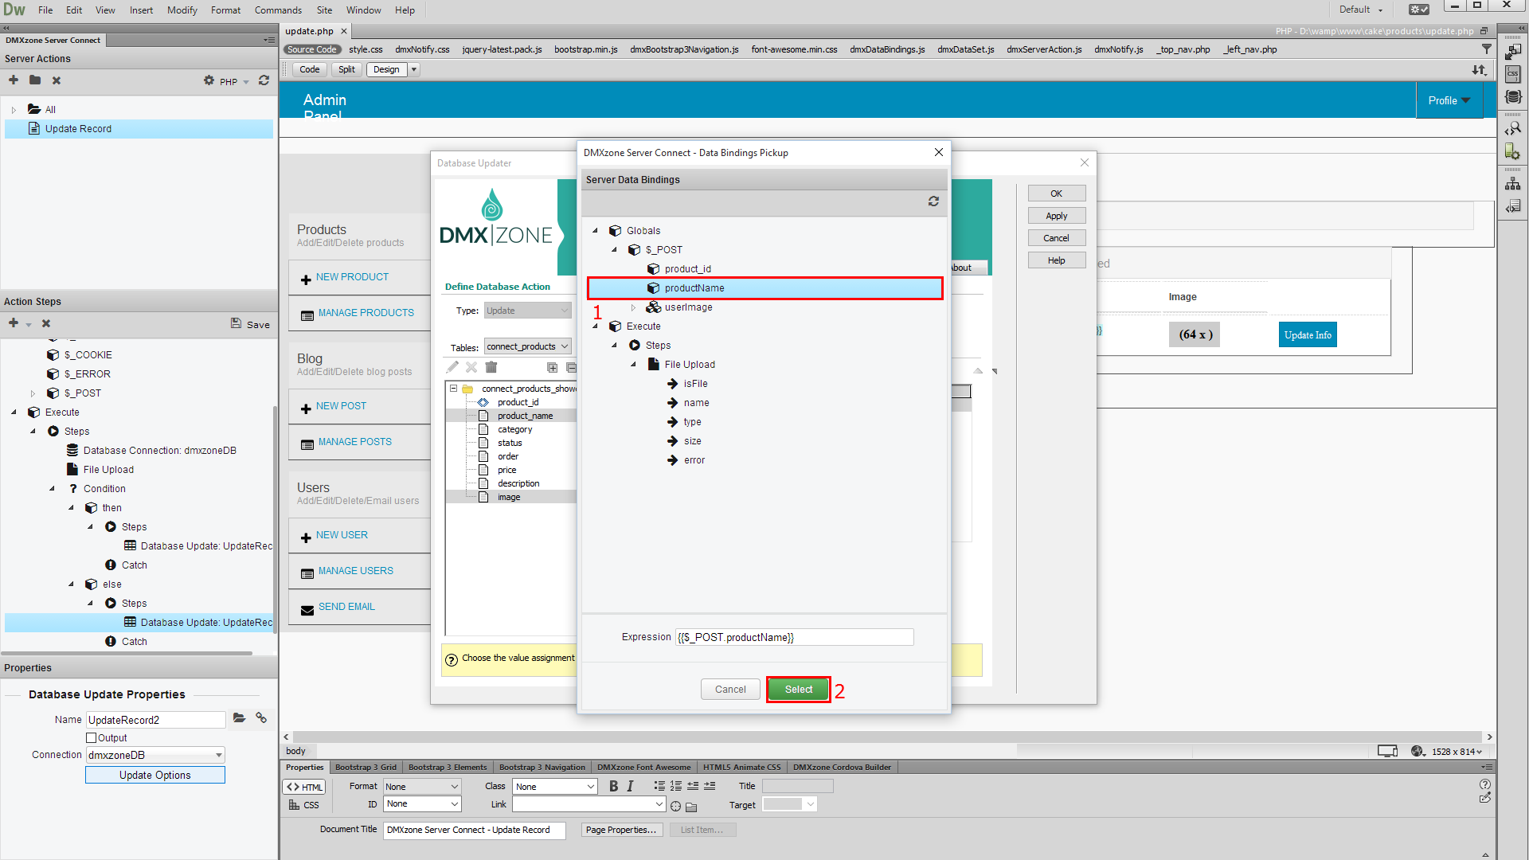1529x860 pixels.
Task: Add new server action with plus icon
Action: tap(14, 80)
